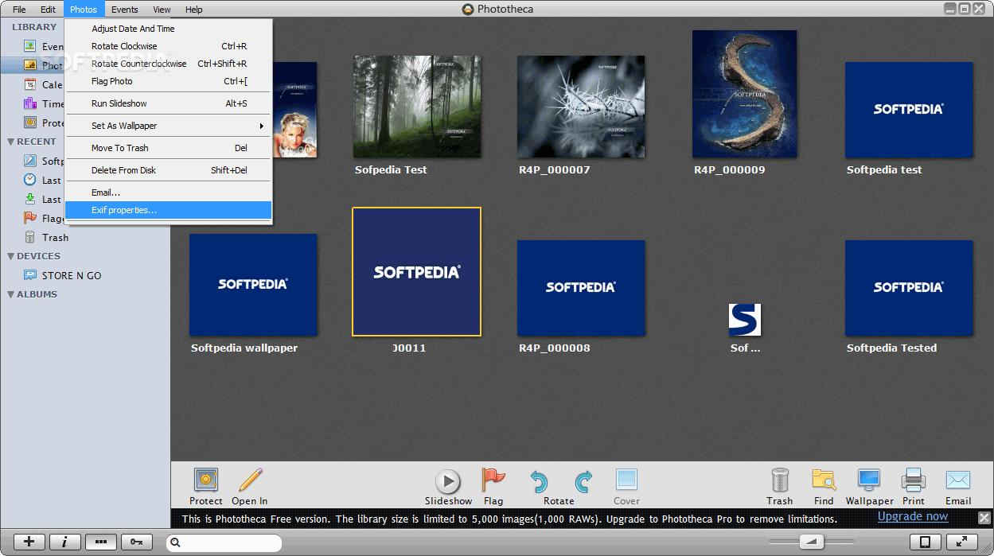Click the Flag icon in the bottom toolbar

pyautogui.click(x=493, y=480)
